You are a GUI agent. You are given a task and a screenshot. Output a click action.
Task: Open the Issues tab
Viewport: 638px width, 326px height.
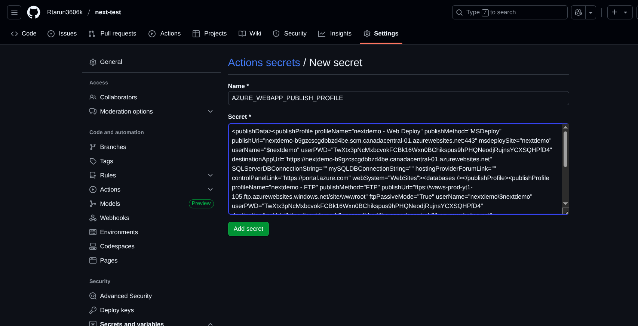(x=62, y=34)
